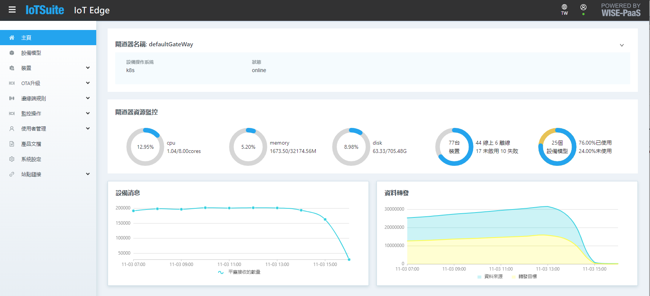Viewport: 650px width, 296px height.
Task: Open the TW language globe icon
Action: coord(564,7)
